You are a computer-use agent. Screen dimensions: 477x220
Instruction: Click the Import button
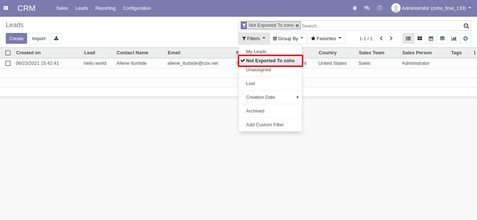pos(39,38)
